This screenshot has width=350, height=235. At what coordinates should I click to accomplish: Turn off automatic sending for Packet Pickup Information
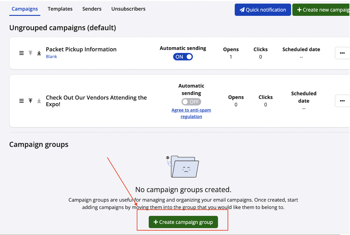tap(183, 57)
